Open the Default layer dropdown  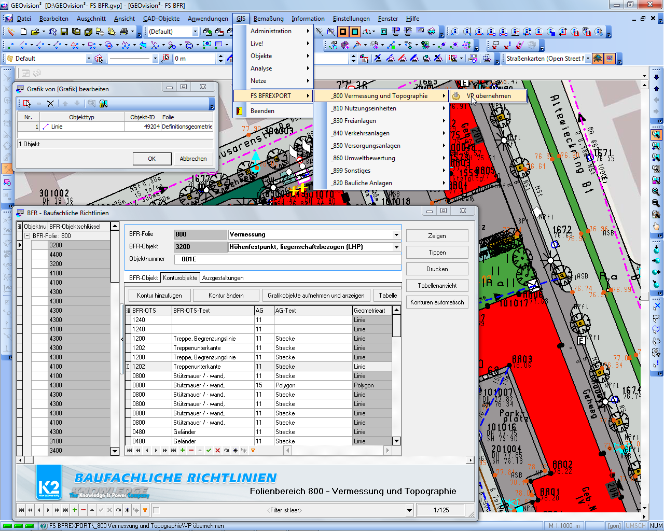point(89,59)
